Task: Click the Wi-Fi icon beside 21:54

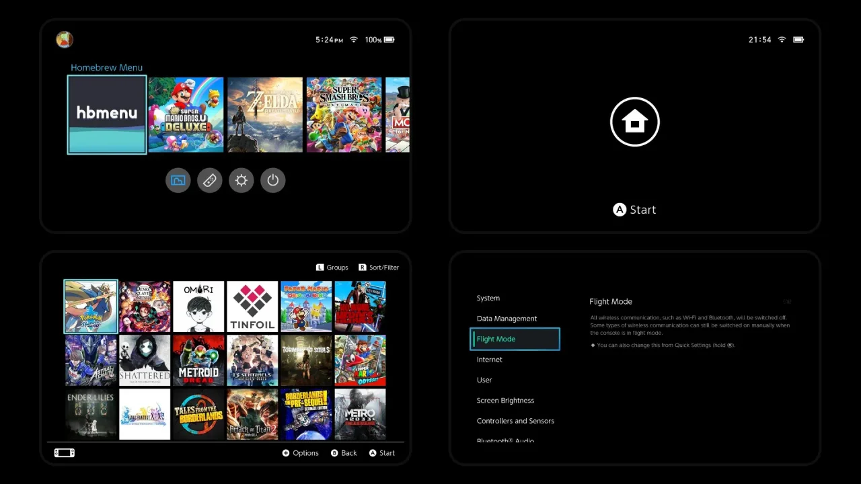Action: tap(782, 40)
